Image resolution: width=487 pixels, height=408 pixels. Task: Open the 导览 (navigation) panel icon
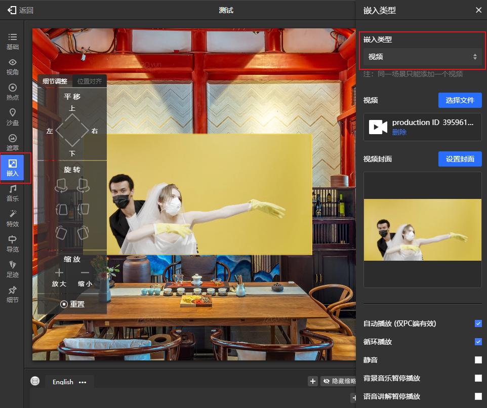[x=12, y=243]
